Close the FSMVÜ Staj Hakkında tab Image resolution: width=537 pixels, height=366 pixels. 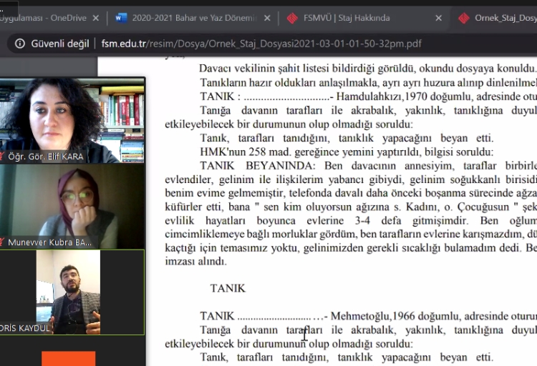pyautogui.click(x=437, y=18)
